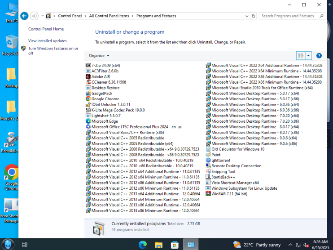The width and height of the screenshot is (333, 250).
Task: Click the Snipping Tool icon
Action: coord(208,171)
